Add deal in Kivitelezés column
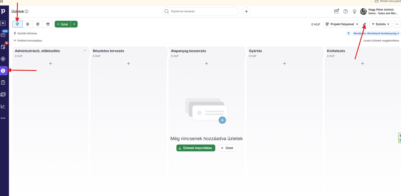This screenshot has width=401, height=196. pyautogui.click(x=363, y=64)
